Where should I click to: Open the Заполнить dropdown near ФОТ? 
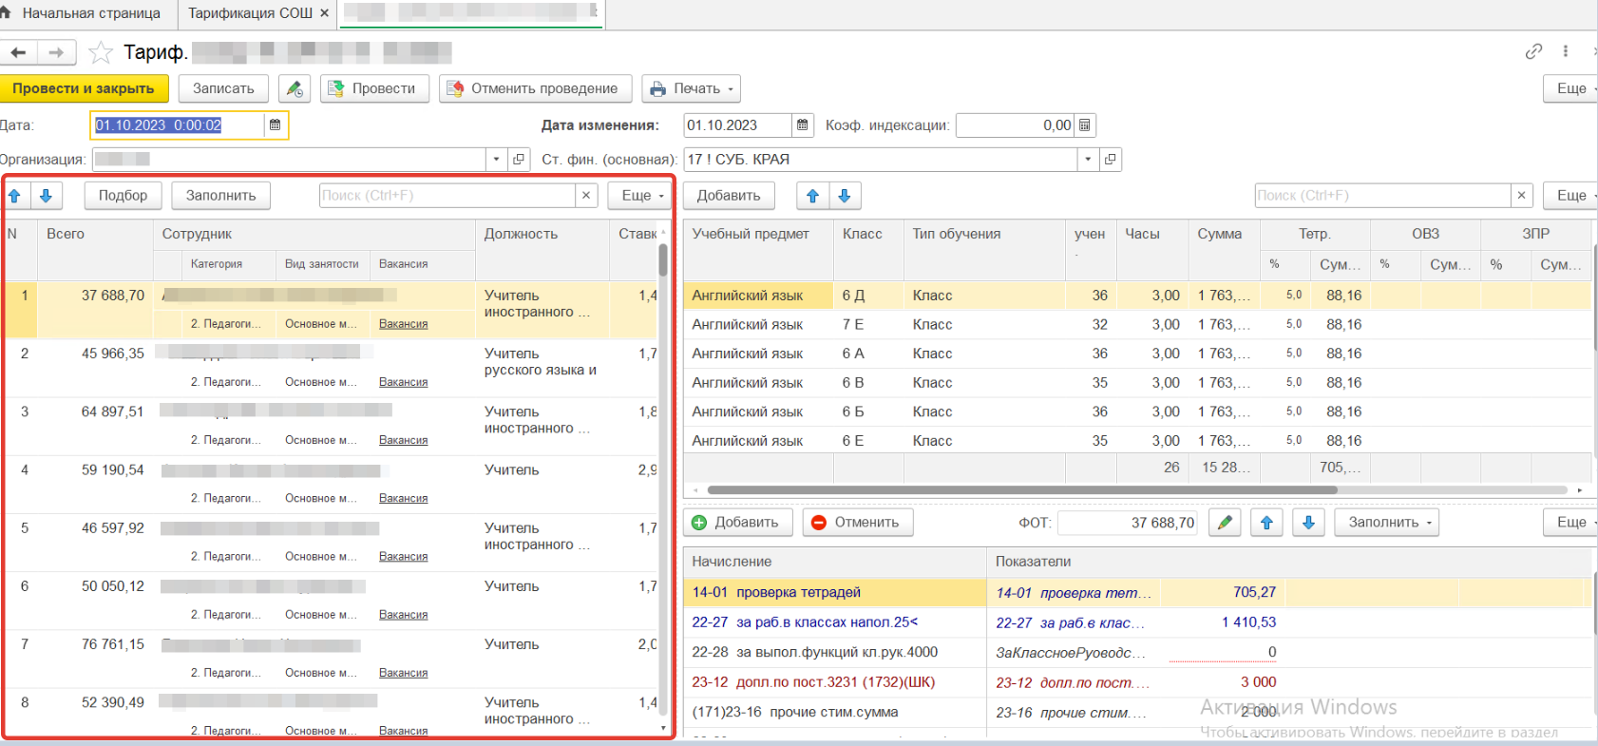pos(1386,523)
